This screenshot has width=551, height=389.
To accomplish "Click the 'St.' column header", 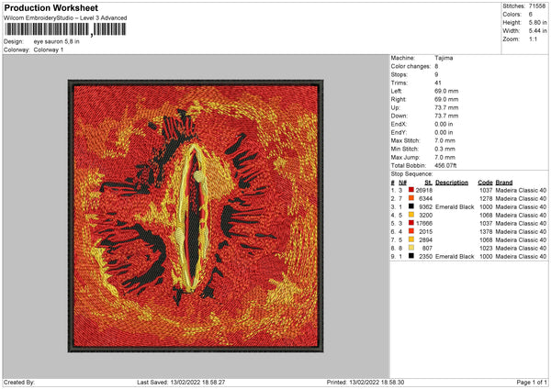I will point(428,183).
